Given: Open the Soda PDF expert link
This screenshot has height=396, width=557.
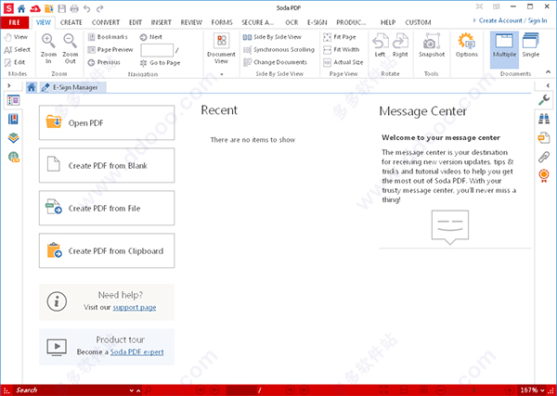Looking at the screenshot, I should pyautogui.click(x=136, y=352).
